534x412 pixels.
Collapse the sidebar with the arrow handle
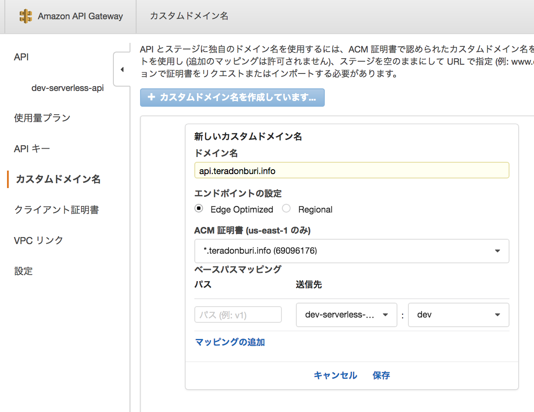coord(122,69)
